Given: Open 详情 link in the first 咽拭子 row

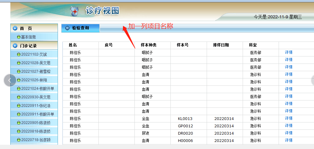Looking at the screenshot, I should (x=289, y=52).
